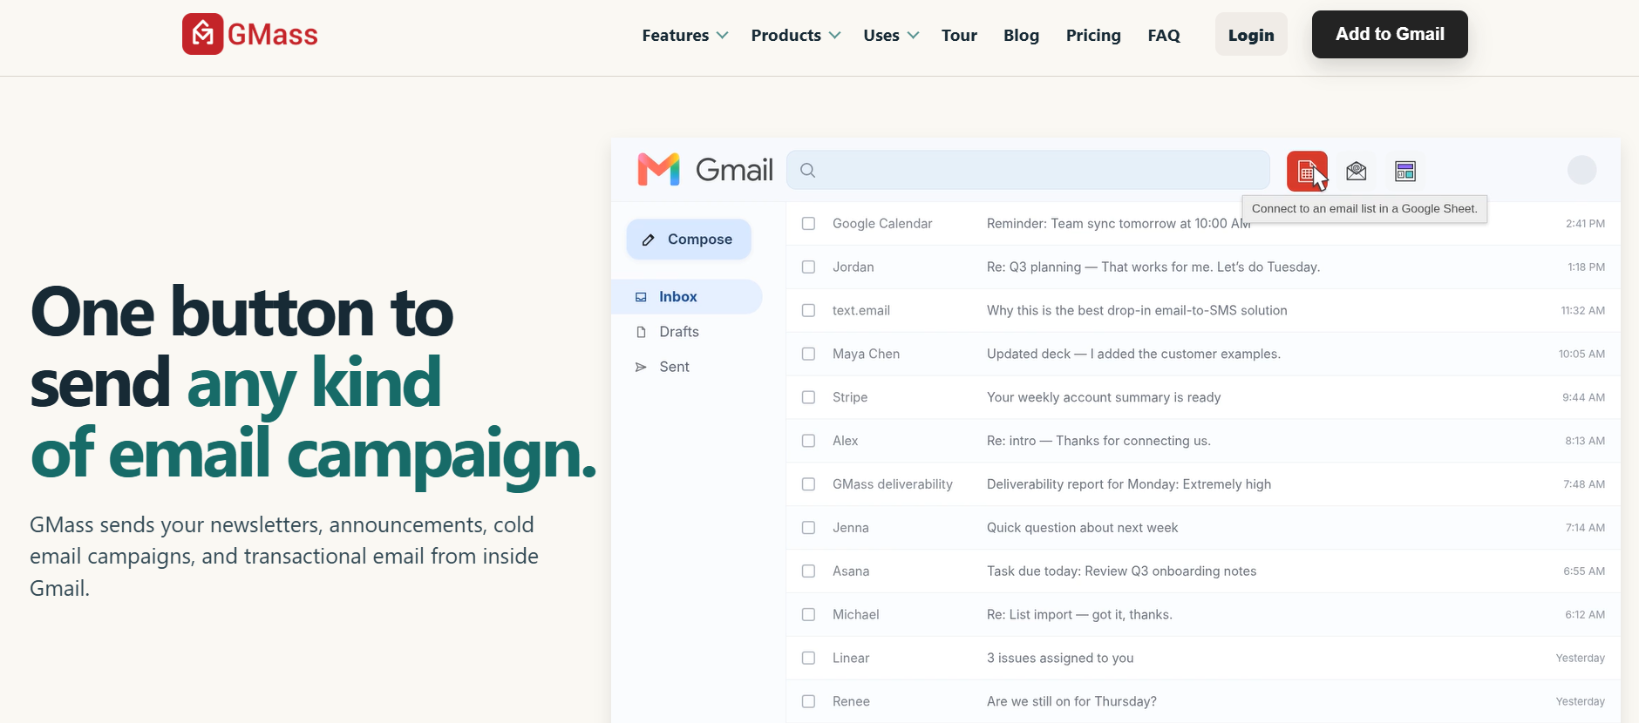Click the GMass logo icon
This screenshot has height=723, width=1639.
(x=202, y=34)
